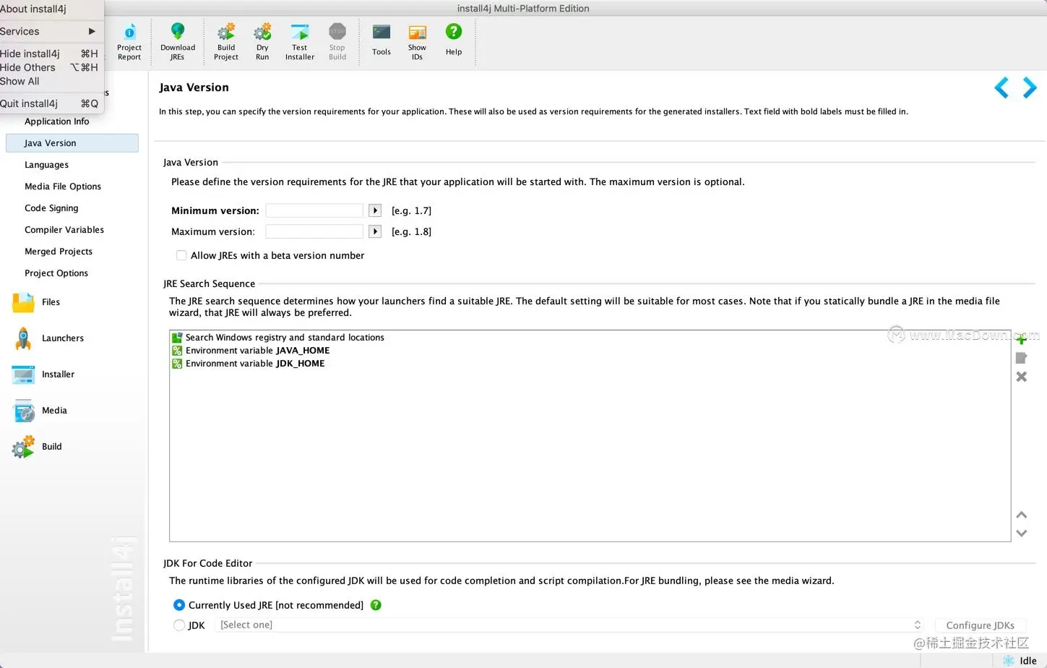Click the Maximum version input field
This screenshot has width=1047, height=668.
(x=314, y=231)
